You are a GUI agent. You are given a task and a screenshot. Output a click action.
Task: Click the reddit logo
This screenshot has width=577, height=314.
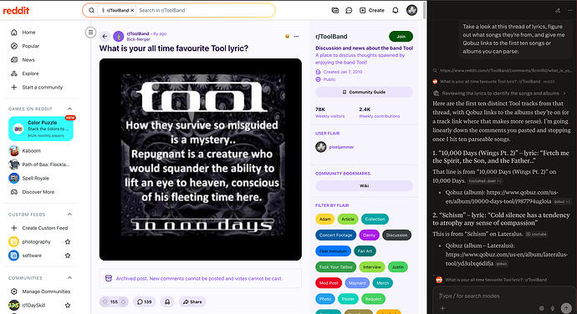16,10
